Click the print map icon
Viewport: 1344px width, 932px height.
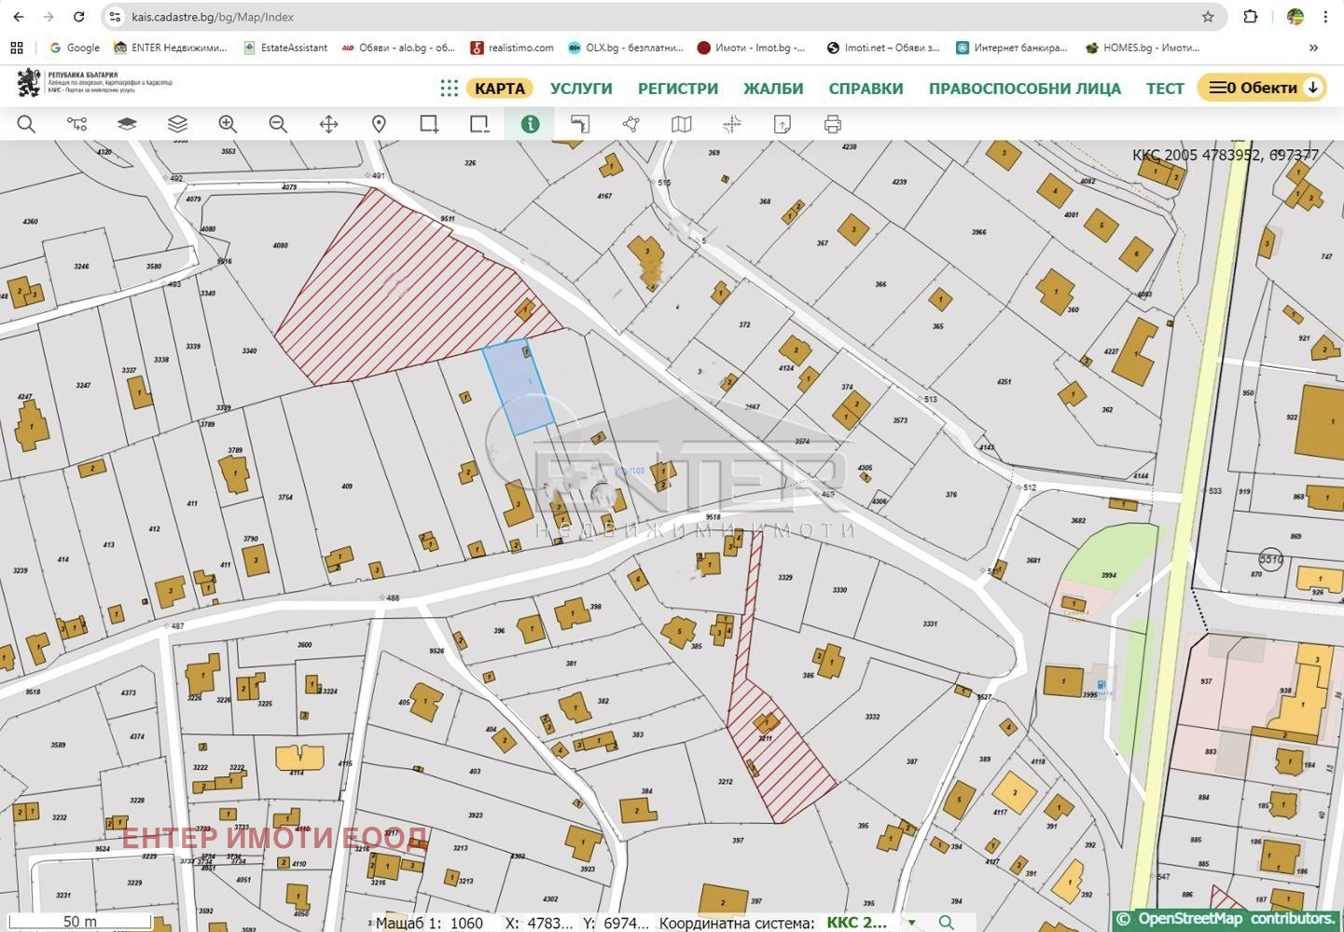tap(833, 124)
